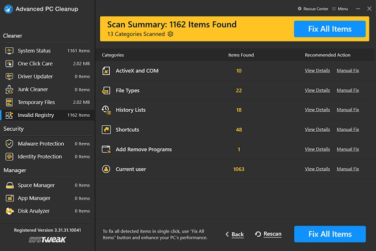Open the Driver Updater icon
This screenshot has height=251, width=376.
tap(10, 77)
